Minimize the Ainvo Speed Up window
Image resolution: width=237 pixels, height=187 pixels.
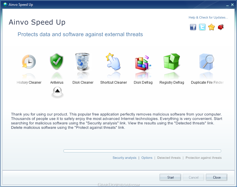pos(227,5)
